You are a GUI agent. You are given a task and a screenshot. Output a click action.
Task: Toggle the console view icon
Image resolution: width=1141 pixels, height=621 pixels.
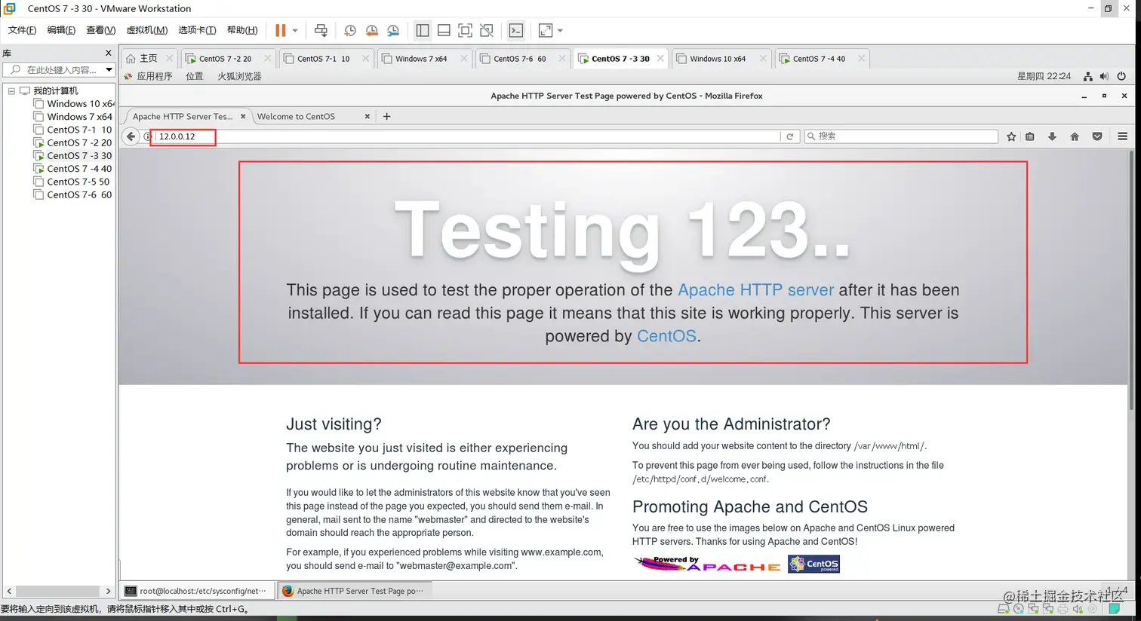[516, 30]
